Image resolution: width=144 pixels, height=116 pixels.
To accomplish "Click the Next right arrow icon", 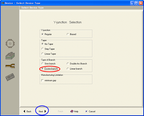I will 45,111.
